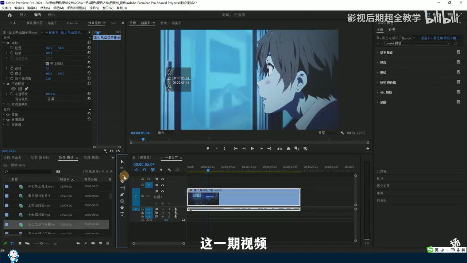Create a rectangle mask under 不透明度
This screenshot has width=467, height=263.
pyautogui.click(x=20, y=89)
